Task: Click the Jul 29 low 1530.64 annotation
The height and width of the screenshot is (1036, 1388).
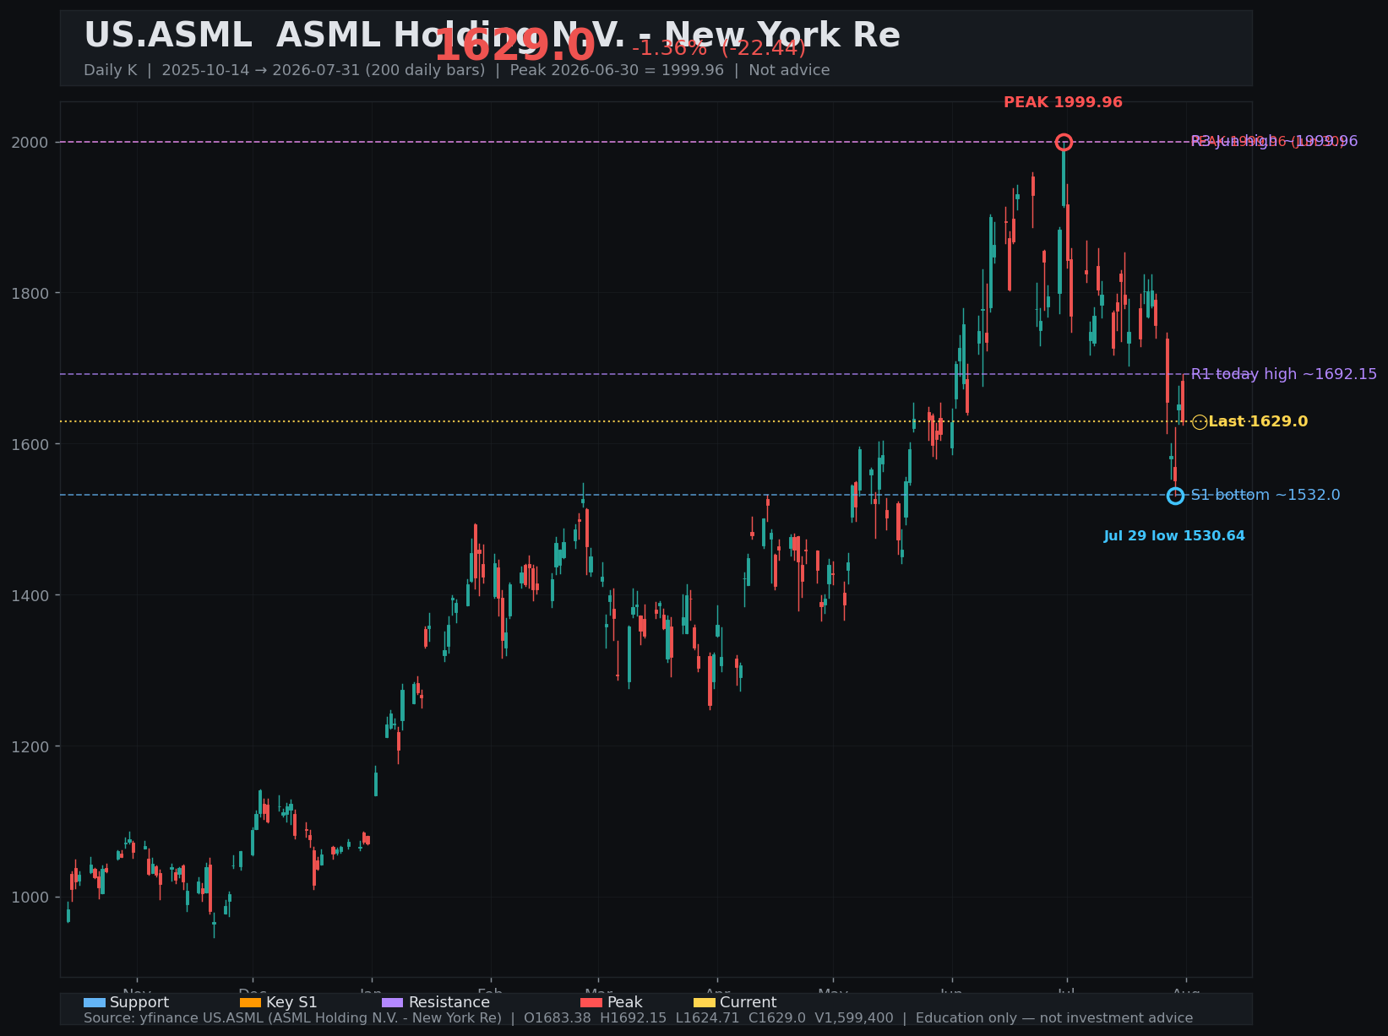Action: 1174,536
